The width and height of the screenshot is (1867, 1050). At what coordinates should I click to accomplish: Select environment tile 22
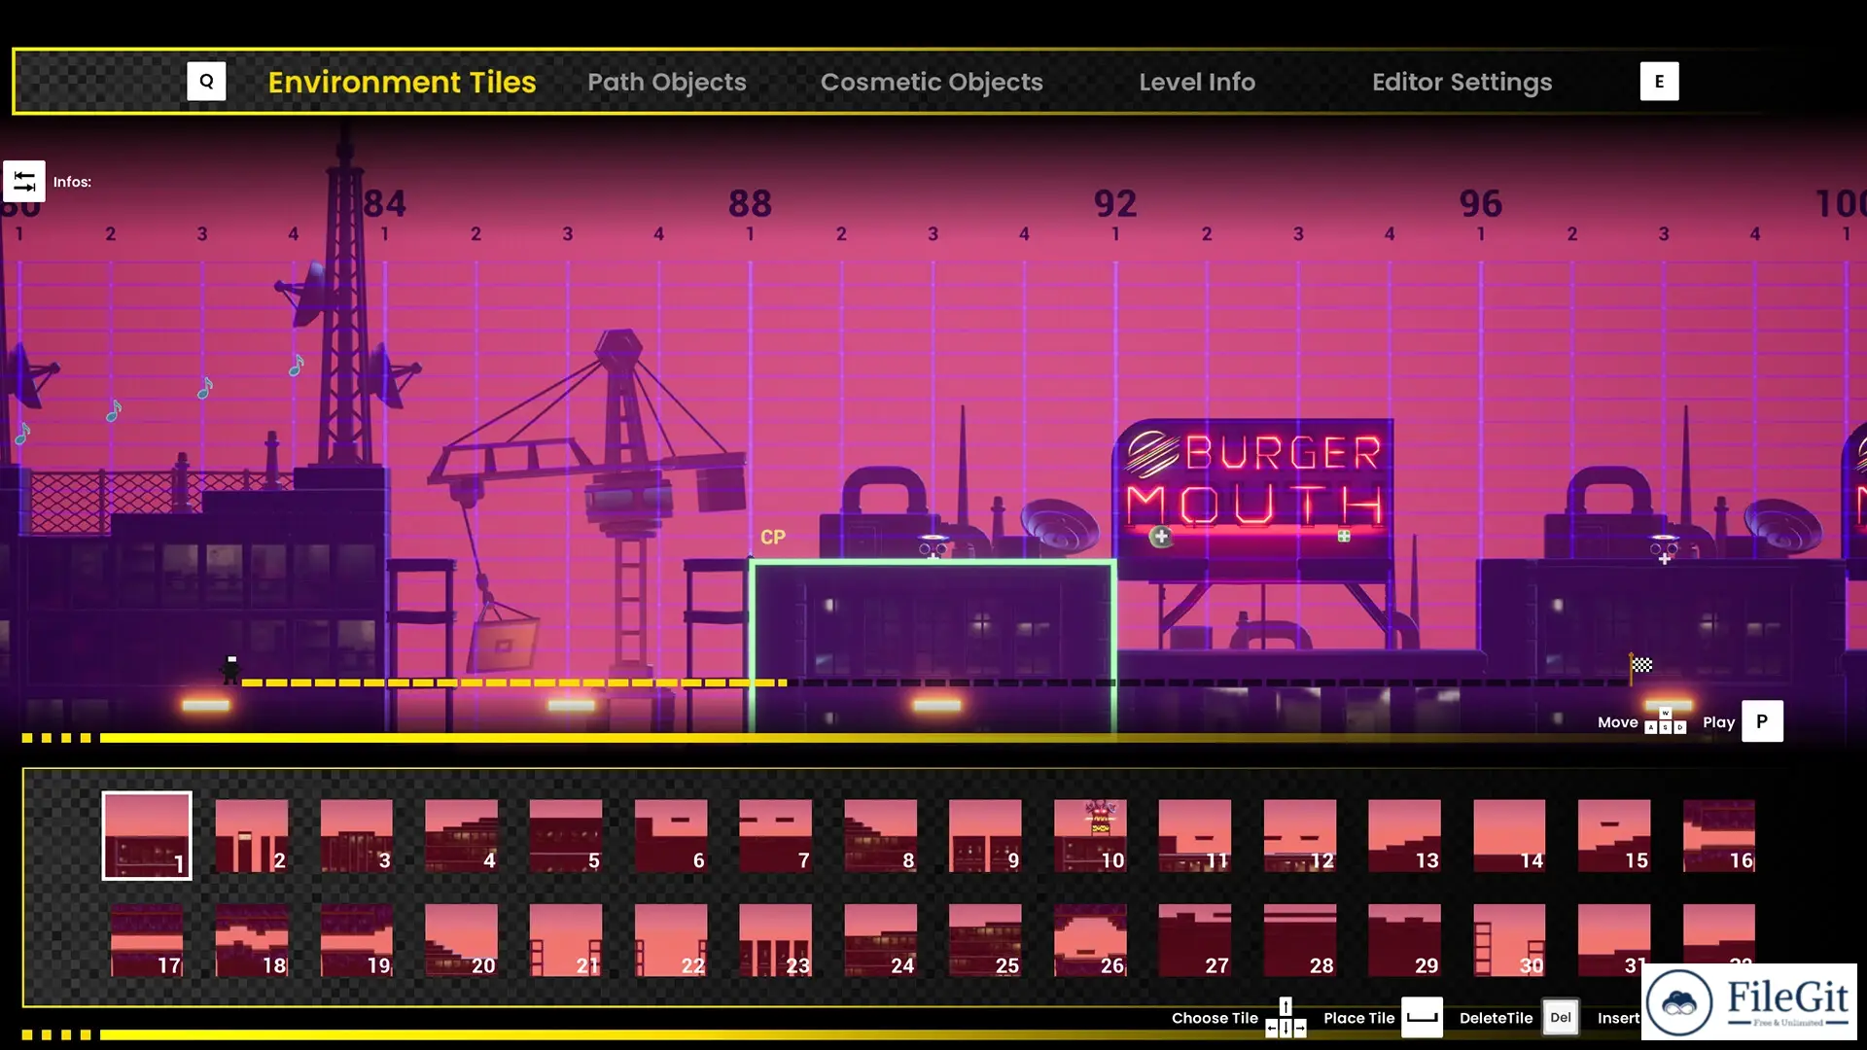tap(671, 940)
